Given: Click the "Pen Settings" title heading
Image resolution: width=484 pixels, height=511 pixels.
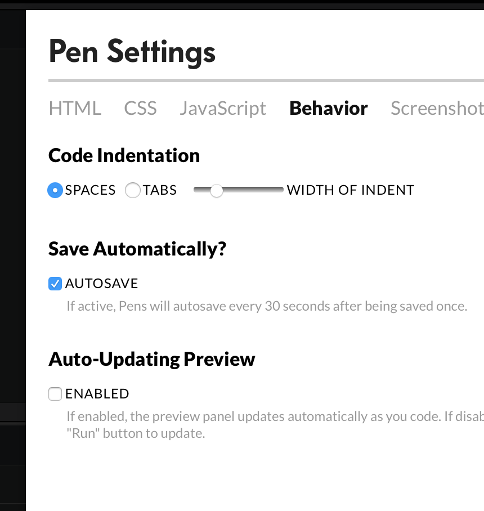Looking at the screenshot, I should pos(132,51).
